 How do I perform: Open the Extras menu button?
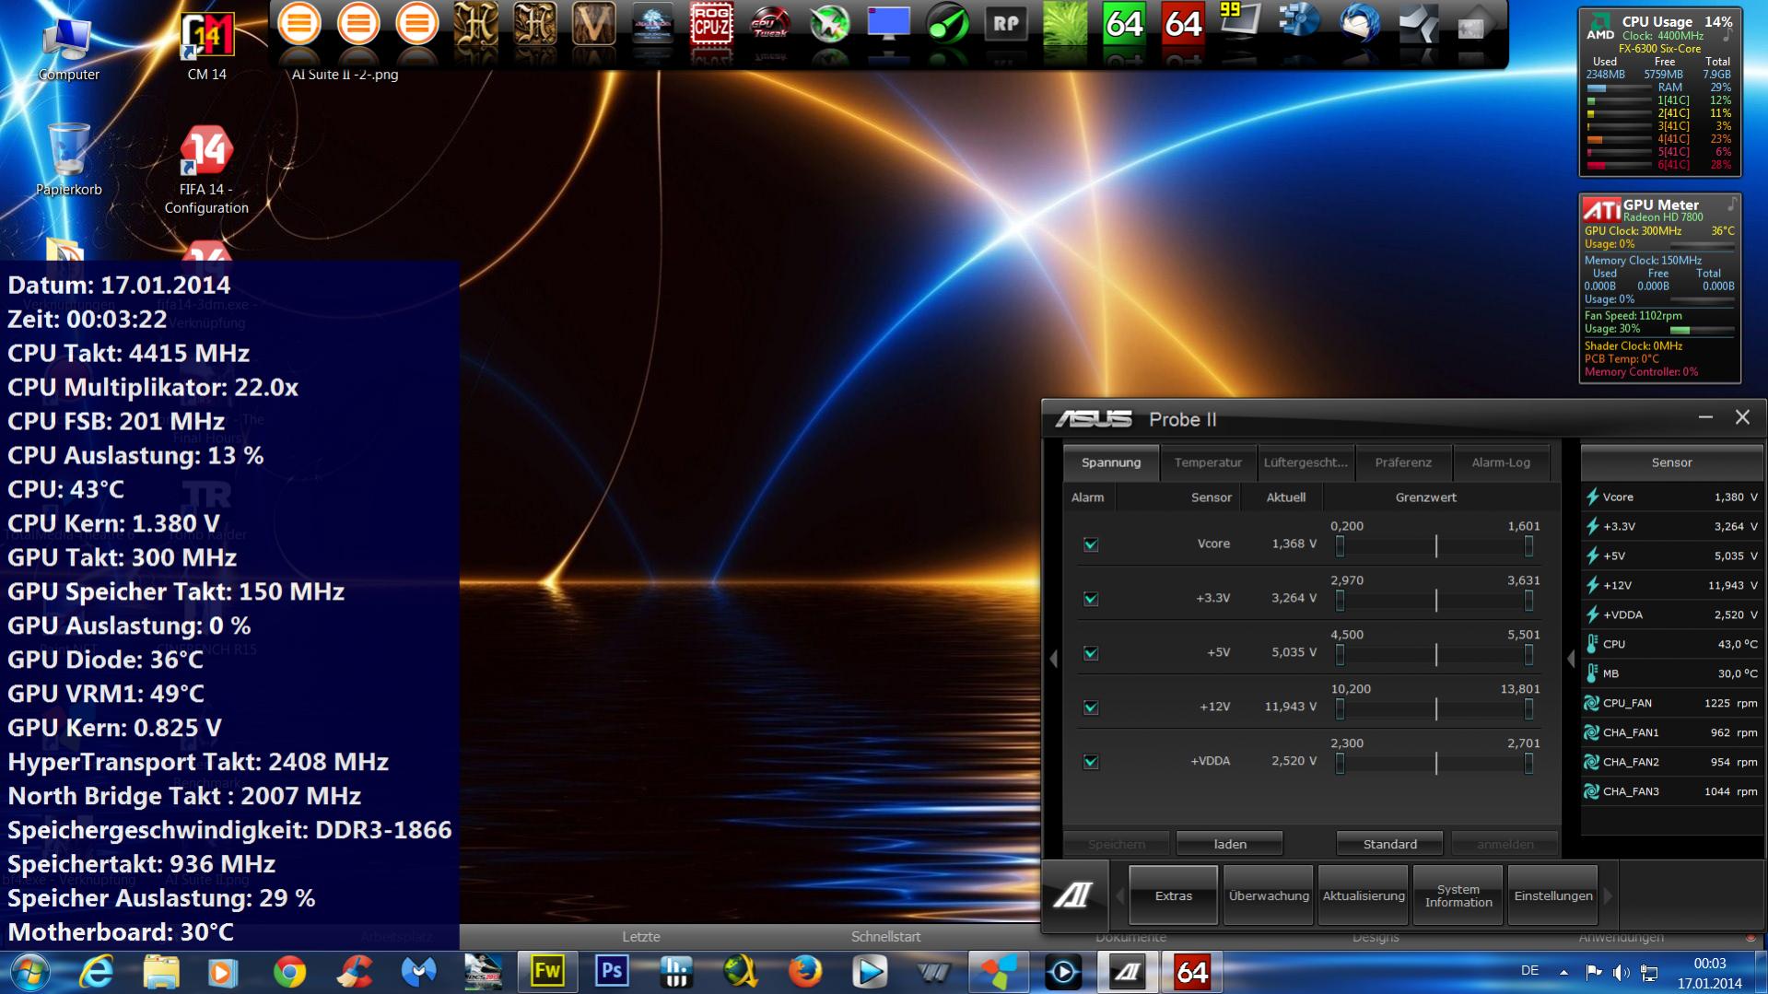click(x=1173, y=895)
